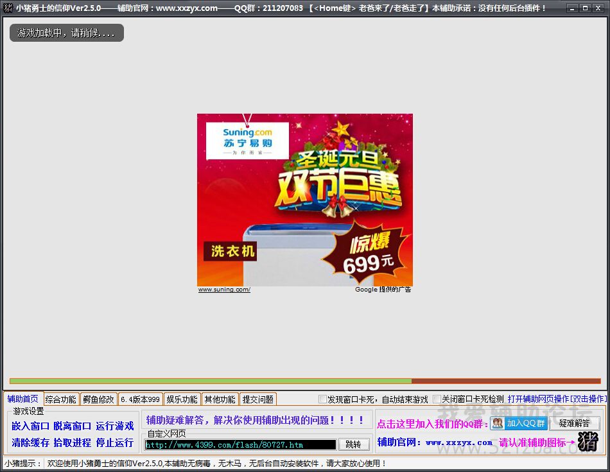The image size is (610, 472).
Task: Maximize the 小猪勇士的信仰 window
Action: 585,8
